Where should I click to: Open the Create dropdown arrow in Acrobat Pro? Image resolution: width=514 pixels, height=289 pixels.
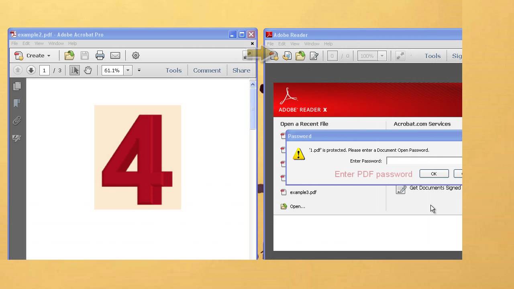pos(49,56)
